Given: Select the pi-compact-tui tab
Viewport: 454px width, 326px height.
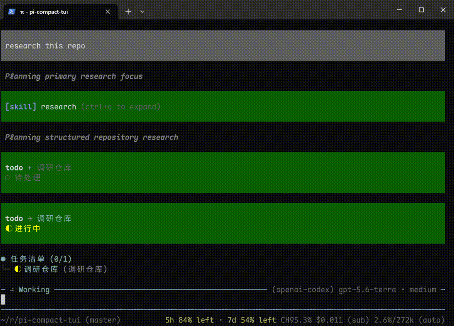Looking at the screenshot, I should click(x=60, y=12).
